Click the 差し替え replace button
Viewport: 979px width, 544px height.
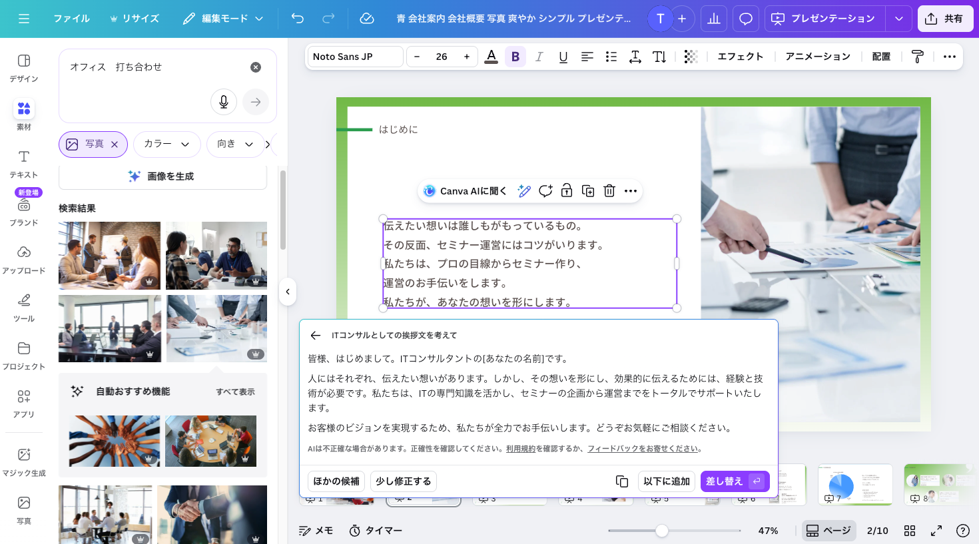click(734, 481)
